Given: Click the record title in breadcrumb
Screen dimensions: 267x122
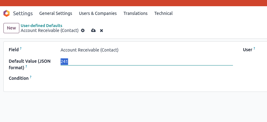Looking at the screenshot, I should pyautogui.click(x=50, y=31).
